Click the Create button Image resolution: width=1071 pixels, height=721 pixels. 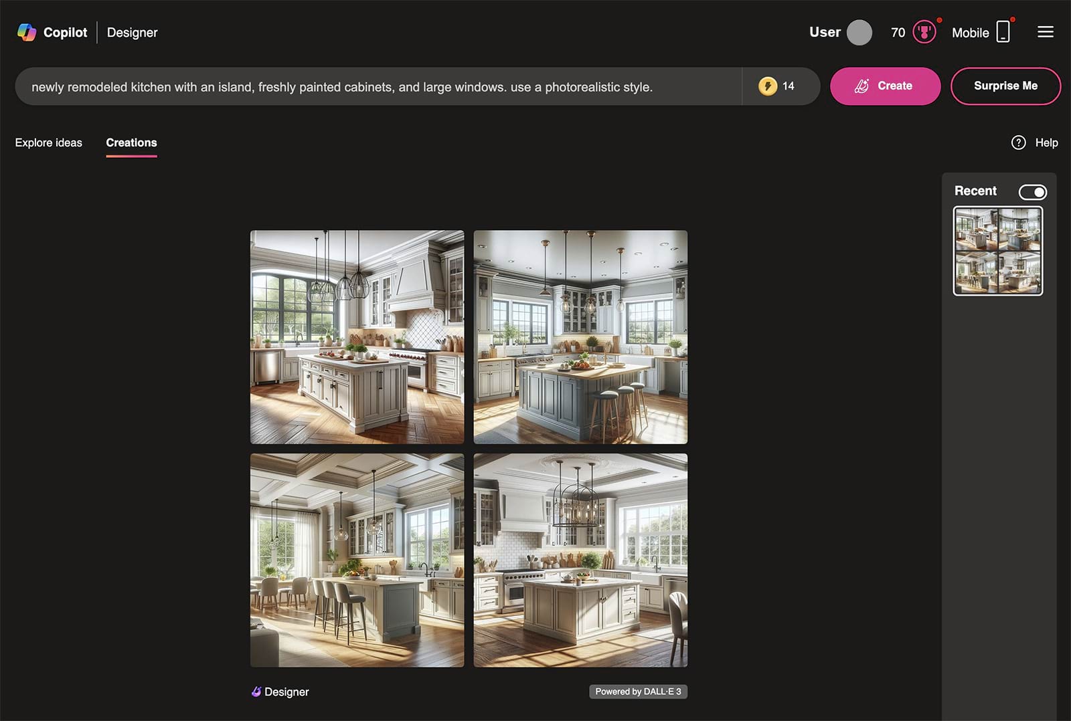(885, 86)
